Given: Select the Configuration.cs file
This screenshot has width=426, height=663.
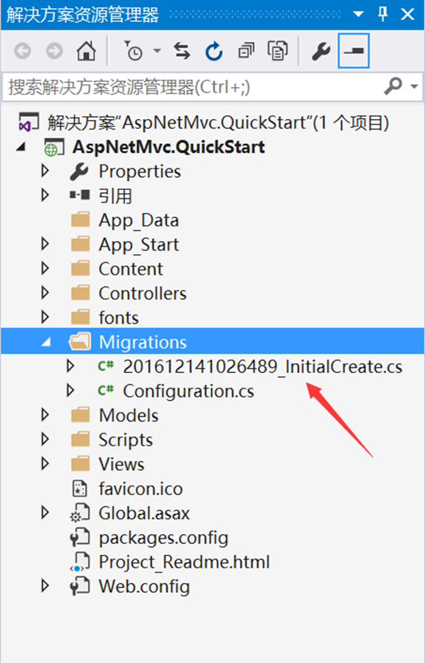Looking at the screenshot, I should click(x=188, y=391).
